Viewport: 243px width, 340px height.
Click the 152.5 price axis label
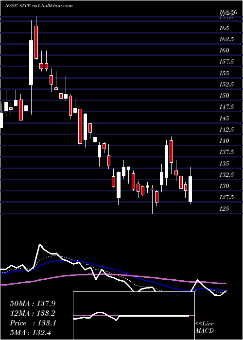[226, 85]
